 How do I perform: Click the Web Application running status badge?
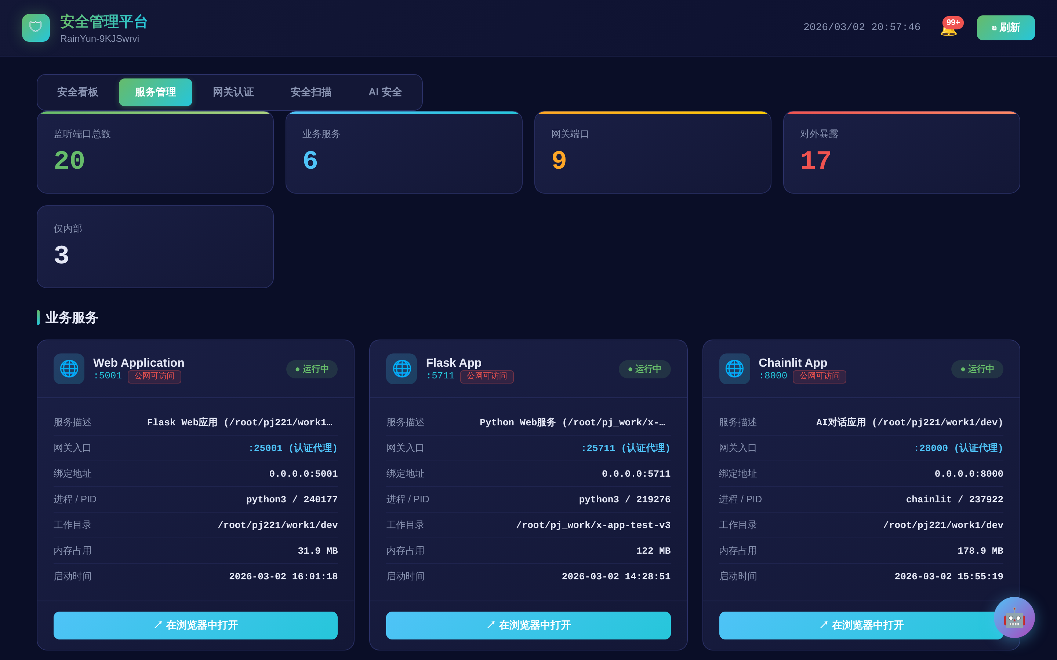pos(312,369)
